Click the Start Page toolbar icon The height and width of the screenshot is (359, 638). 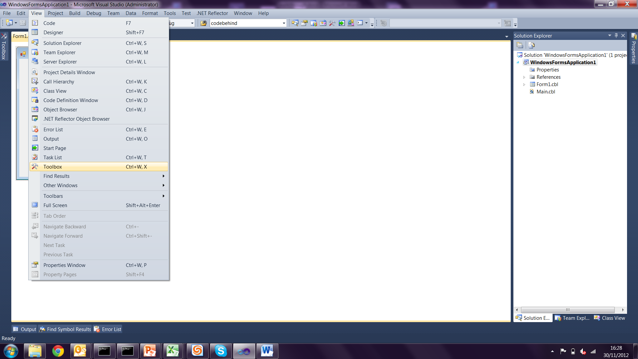(x=342, y=23)
